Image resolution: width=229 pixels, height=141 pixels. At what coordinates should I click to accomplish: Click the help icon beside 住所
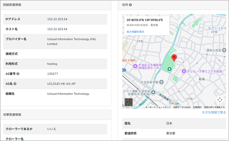131,5
